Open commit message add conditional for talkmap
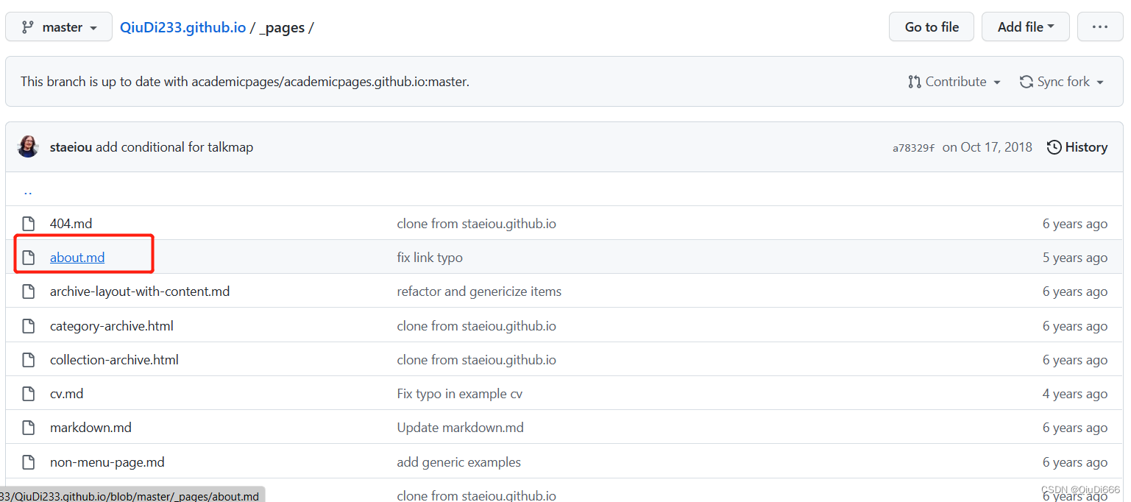This screenshot has width=1131, height=502. [x=174, y=147]
